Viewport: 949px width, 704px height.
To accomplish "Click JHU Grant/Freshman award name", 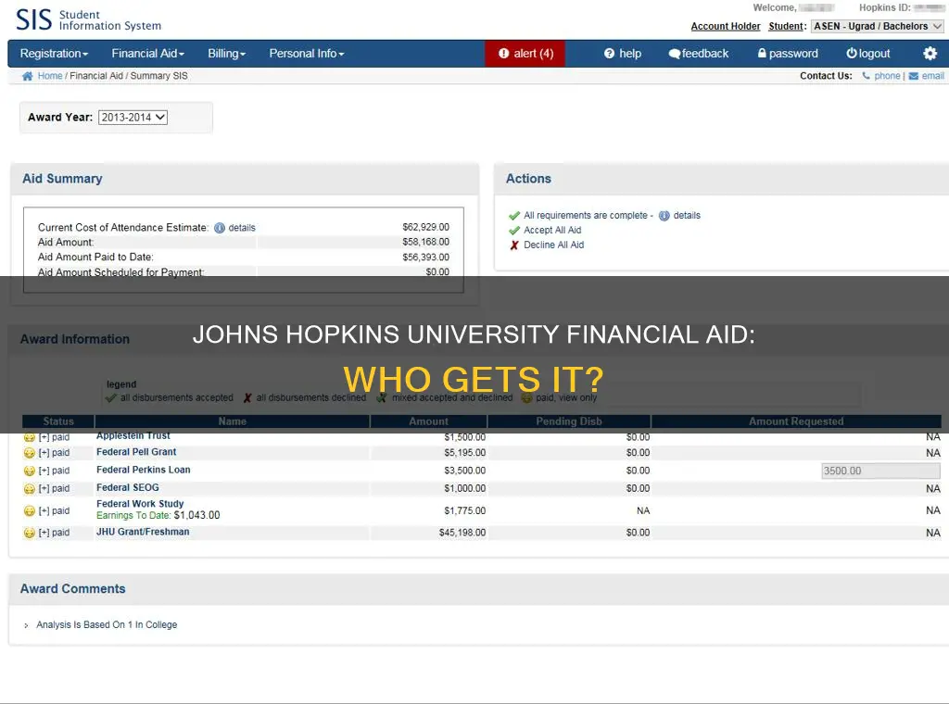I will pyautogui.click(x=143, y=532).
